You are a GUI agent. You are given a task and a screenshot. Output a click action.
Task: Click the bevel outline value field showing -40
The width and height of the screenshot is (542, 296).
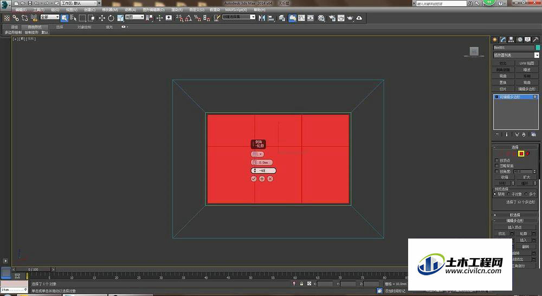263,170
